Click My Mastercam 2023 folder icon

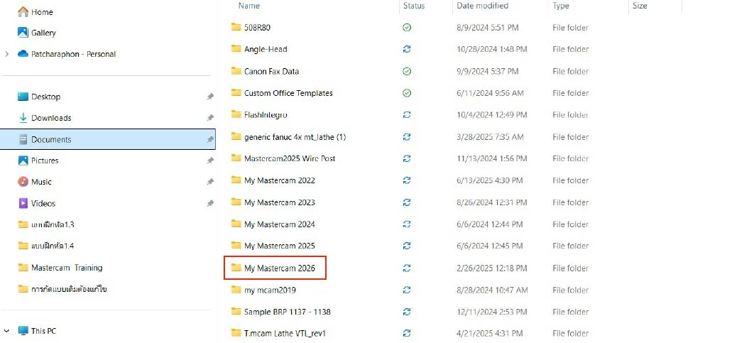click(x=236, y=202)
